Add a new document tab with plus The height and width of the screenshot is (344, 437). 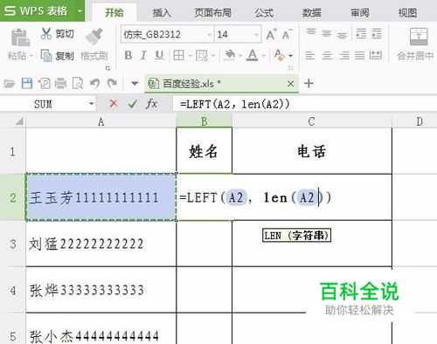pyautogui.click(x=309, y=84)
